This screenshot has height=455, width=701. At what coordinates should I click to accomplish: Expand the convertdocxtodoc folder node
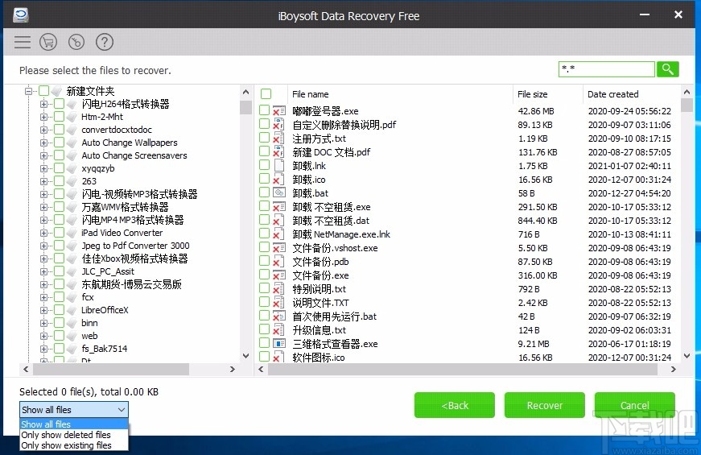click(x=43, y=130)
